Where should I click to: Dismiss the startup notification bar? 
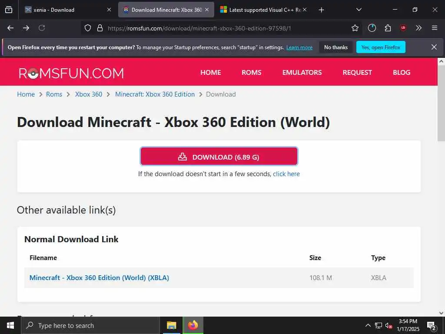pyautogui.click(x=434, y=47)
